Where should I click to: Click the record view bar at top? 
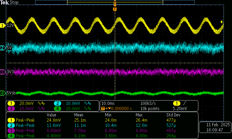[115, 2]
